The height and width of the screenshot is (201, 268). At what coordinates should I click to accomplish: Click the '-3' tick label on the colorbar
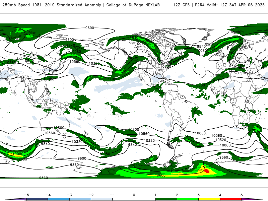click(x=69, y=195)
